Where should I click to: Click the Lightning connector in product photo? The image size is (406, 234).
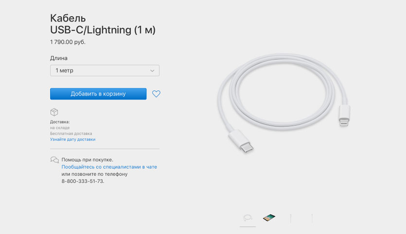(344, 116)
